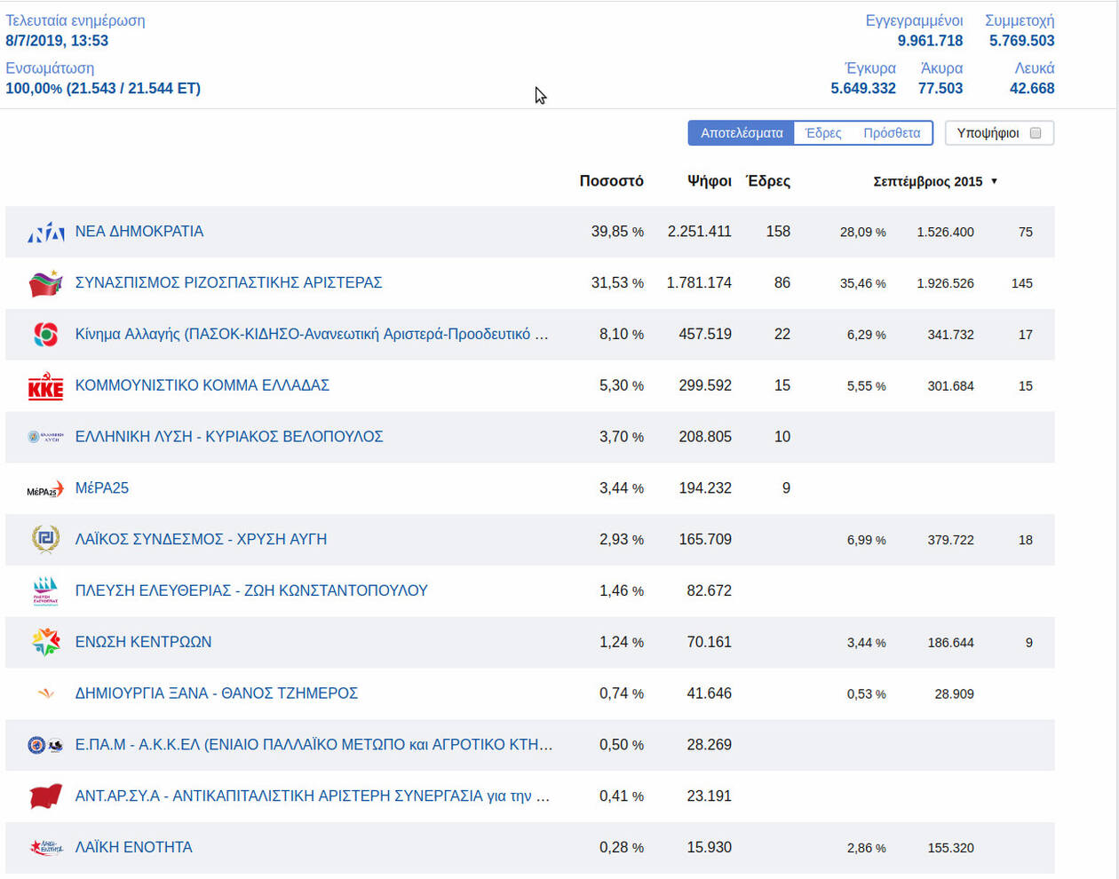Click the red KKE party logo
1119x879 pixels.
click(x=45, y=386)
